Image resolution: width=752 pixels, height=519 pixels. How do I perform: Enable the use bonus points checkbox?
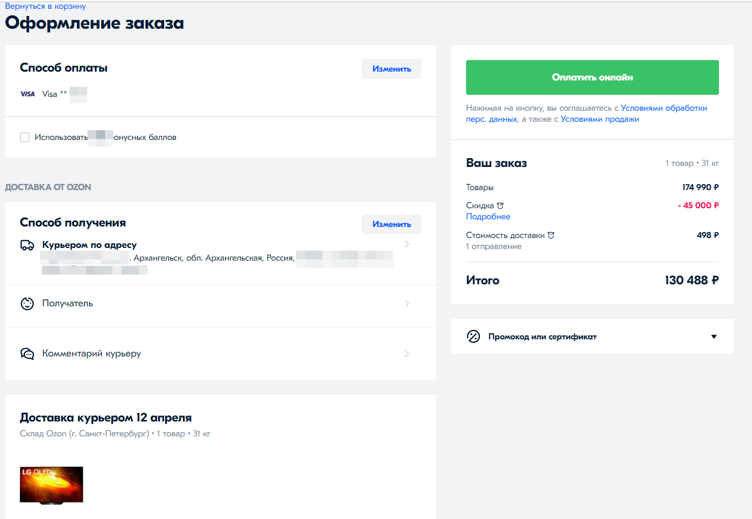click(25, 137)
